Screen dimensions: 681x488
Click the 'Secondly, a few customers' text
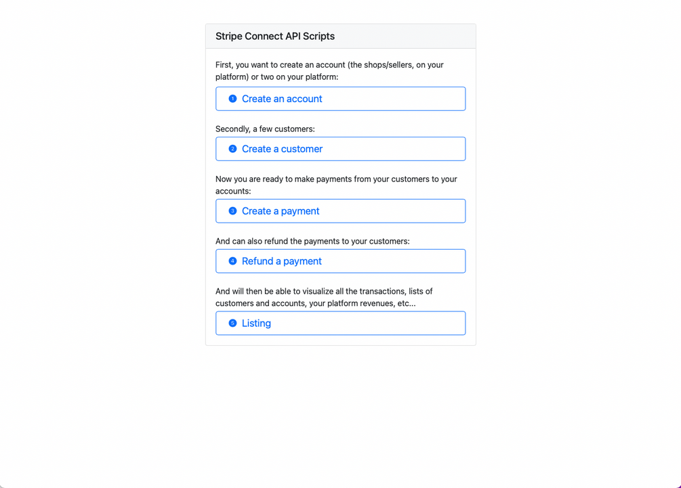pos(265,129)
